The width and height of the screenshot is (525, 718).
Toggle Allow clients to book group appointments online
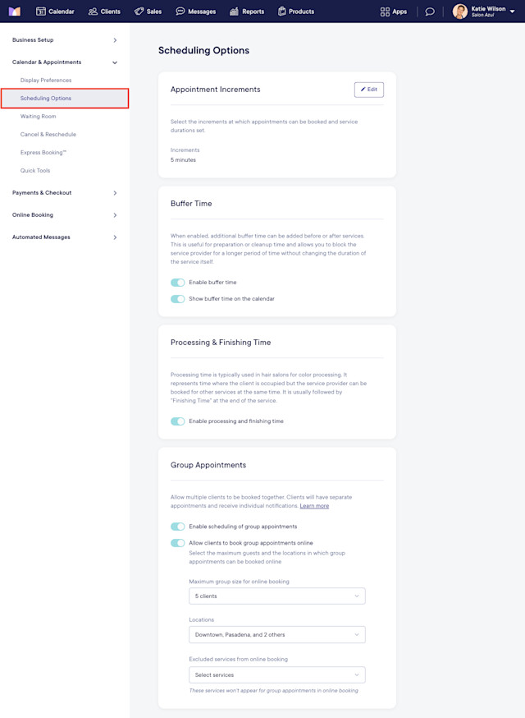coord(178,543)
